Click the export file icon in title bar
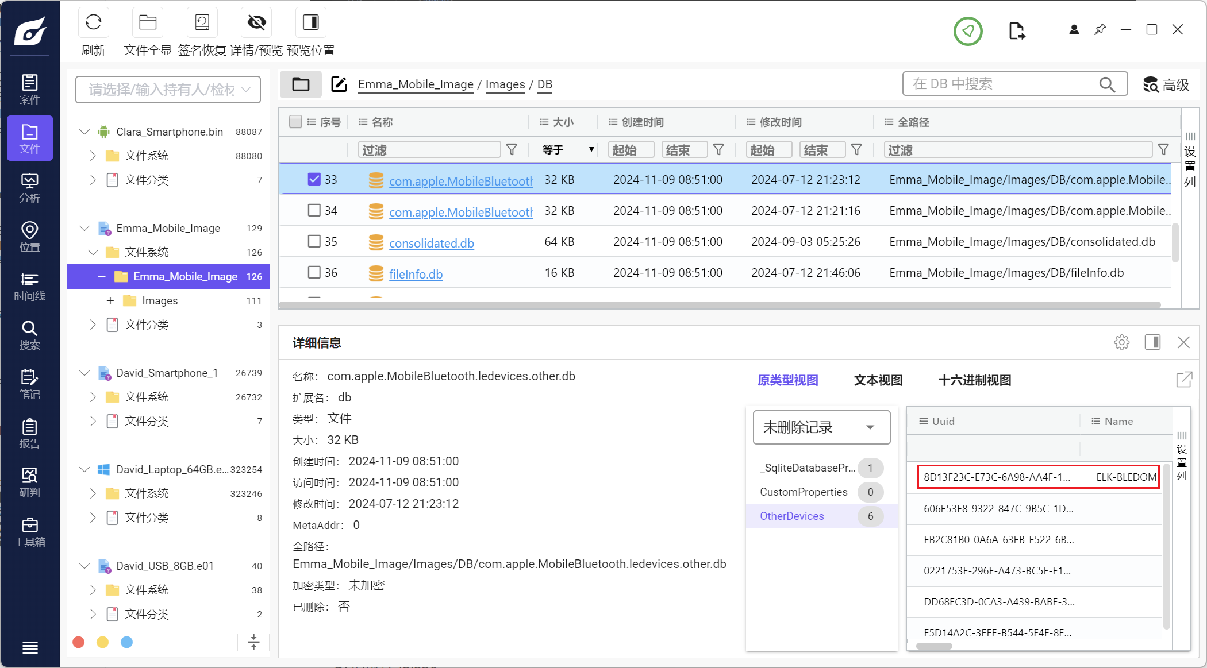 click(1017, 30)
